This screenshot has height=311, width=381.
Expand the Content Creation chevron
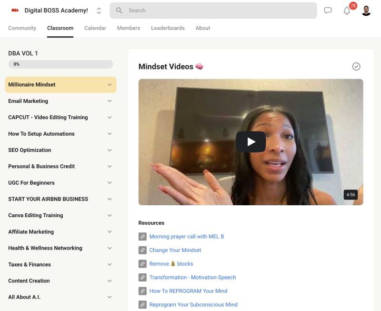110,281
